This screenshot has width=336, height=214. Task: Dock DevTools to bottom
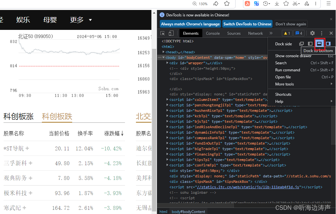click(x=319, y=44)
